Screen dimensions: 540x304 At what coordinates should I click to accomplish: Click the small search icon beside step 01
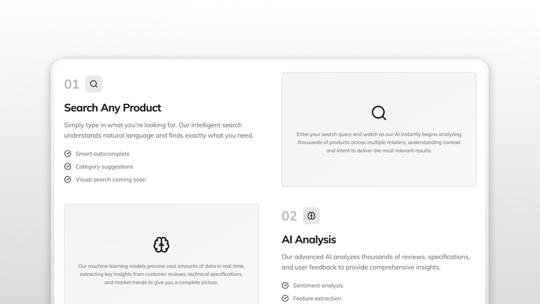94,84
